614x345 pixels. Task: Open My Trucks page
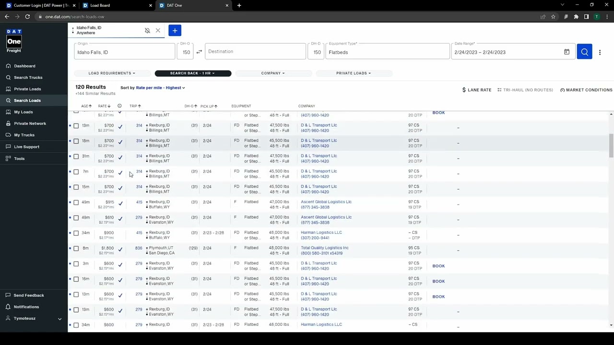click(24, 135)
